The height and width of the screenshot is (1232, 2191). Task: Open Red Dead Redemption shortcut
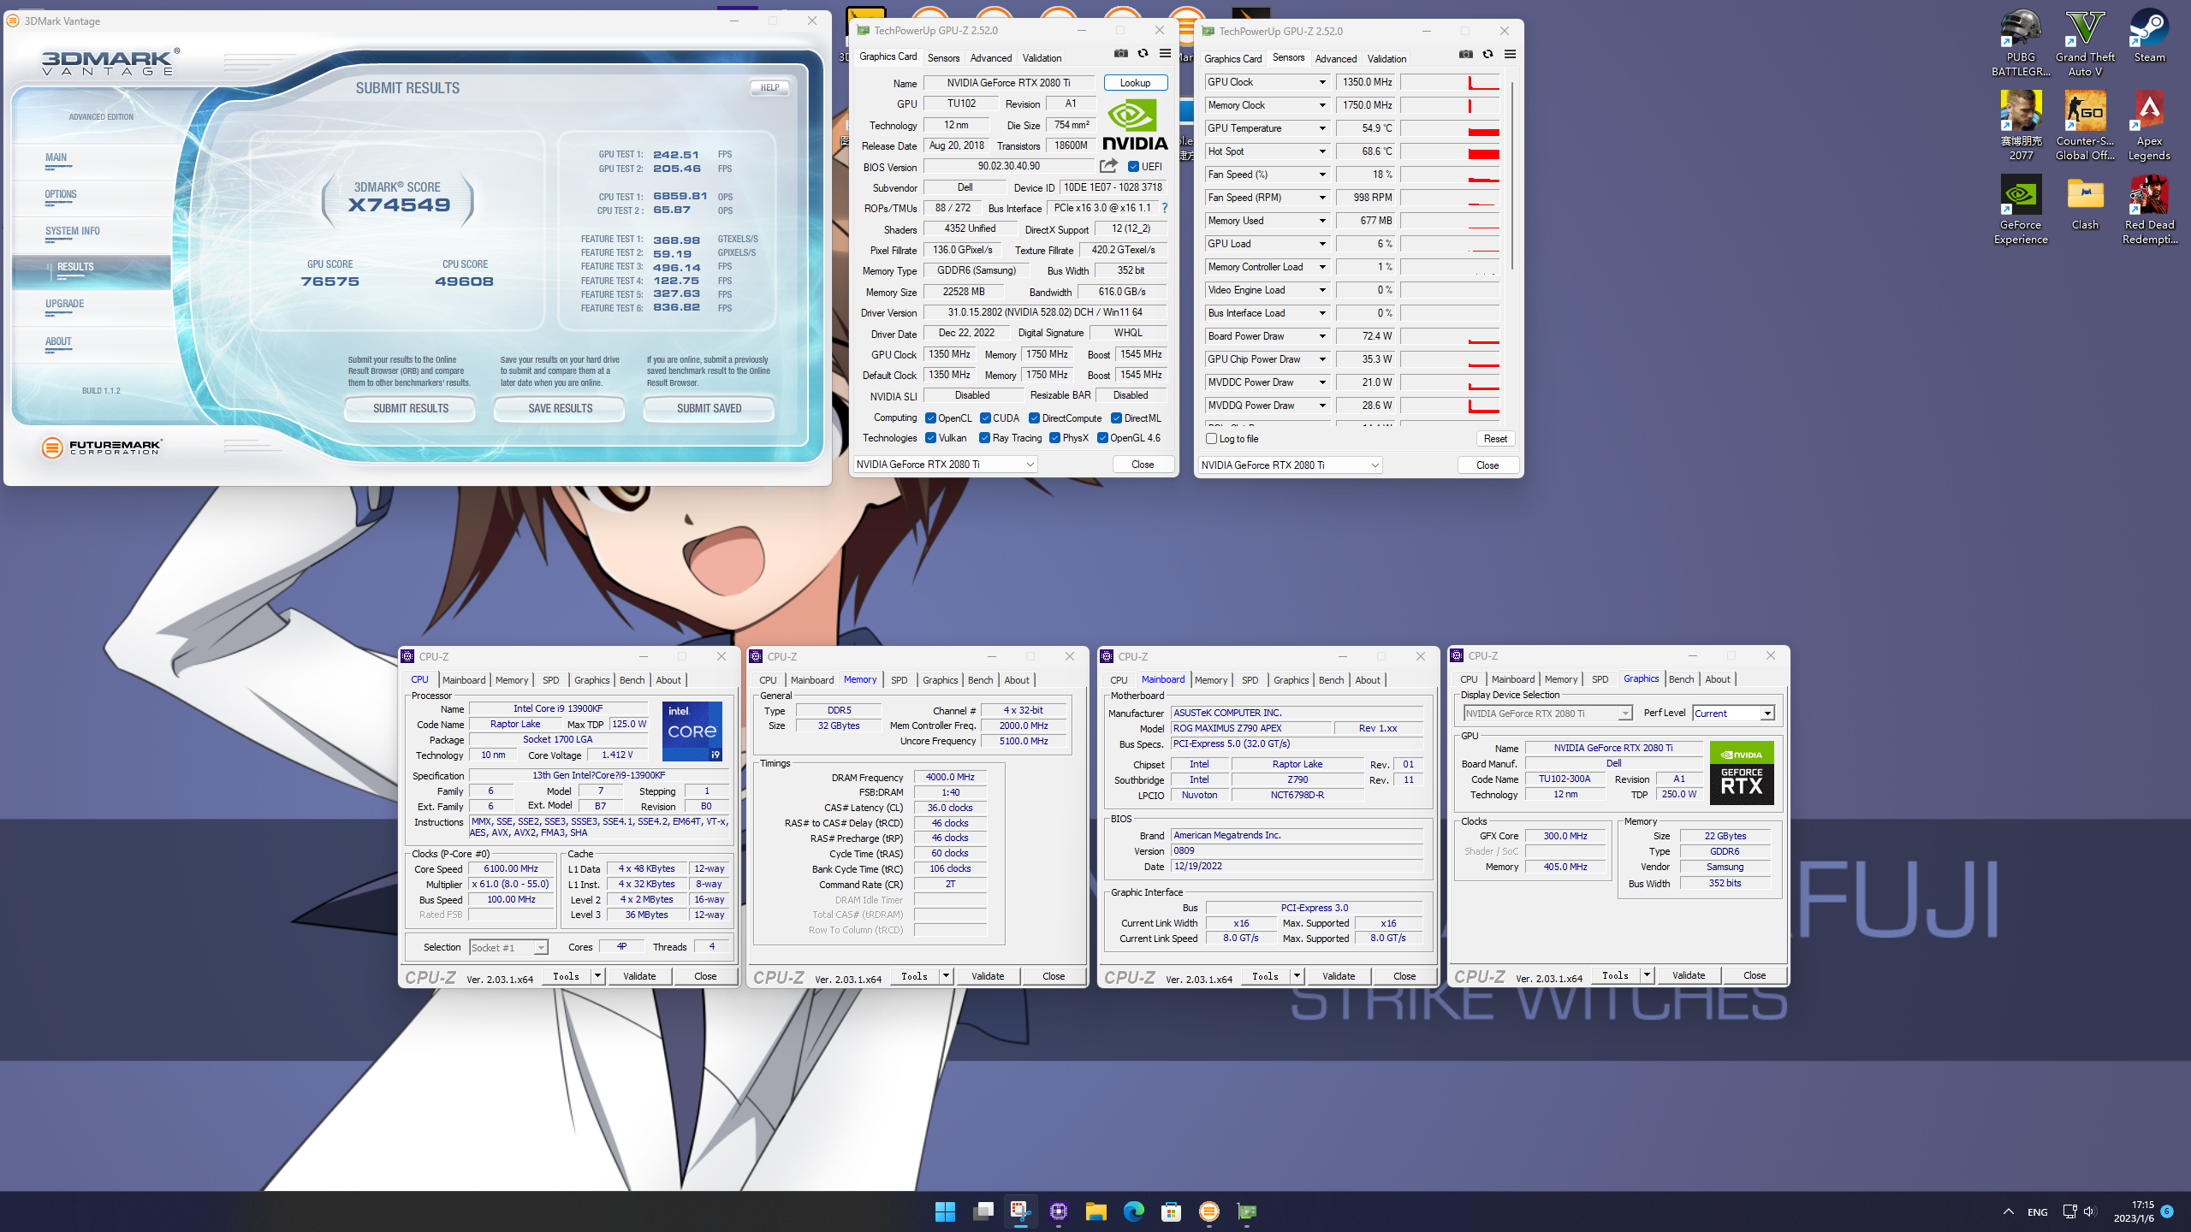(2149, 210)
